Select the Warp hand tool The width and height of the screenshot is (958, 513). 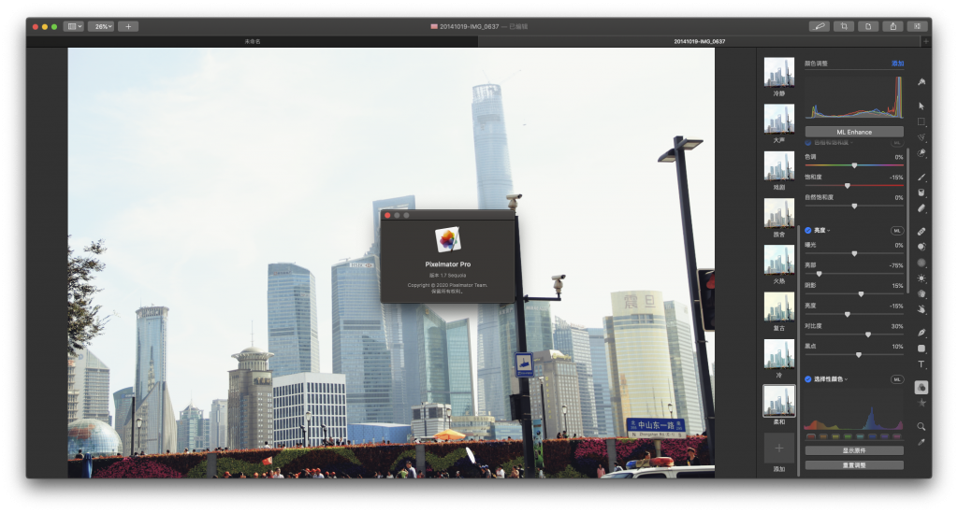(922, 309)
